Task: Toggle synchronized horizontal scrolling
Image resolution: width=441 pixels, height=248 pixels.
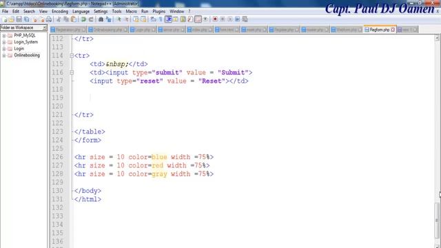Action: pyautogui.click(x=143, y=19)
